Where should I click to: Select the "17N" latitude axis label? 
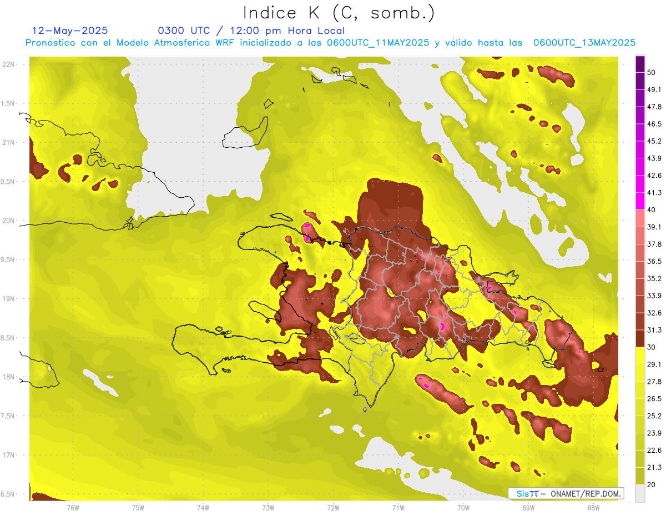(8, 455)
